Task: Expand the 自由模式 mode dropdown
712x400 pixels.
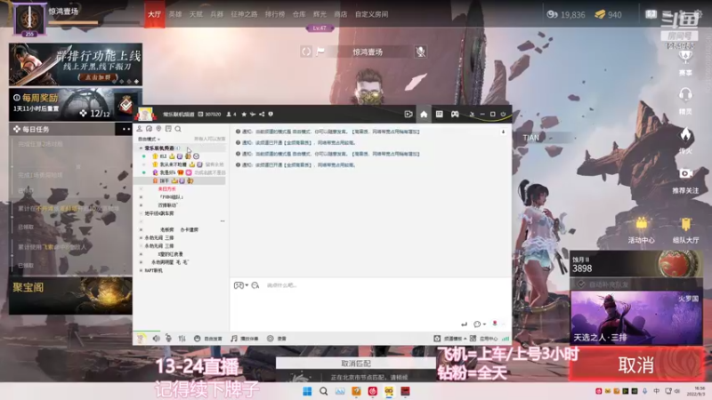Action: pyautogui.click(x=149, y=140)
